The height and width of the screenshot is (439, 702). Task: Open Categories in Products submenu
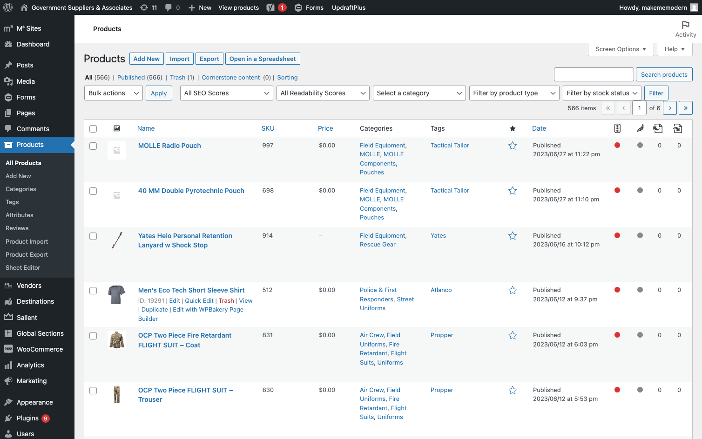(x=21, y=189)
